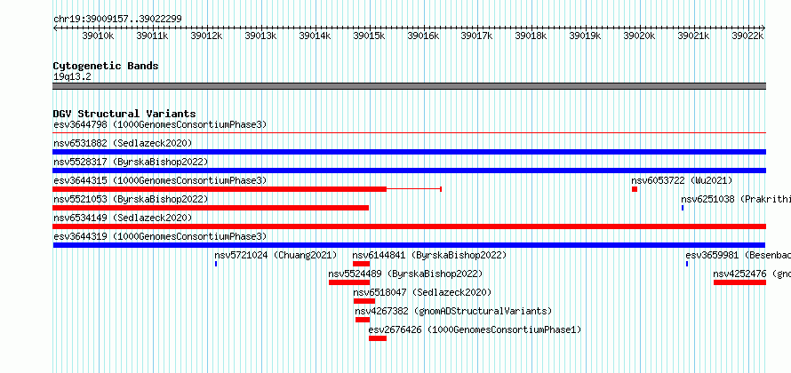Viewport: 791px width, 373px height.
Task: Select the small red nsv6053722 glyph
Action: coord(635,189)
